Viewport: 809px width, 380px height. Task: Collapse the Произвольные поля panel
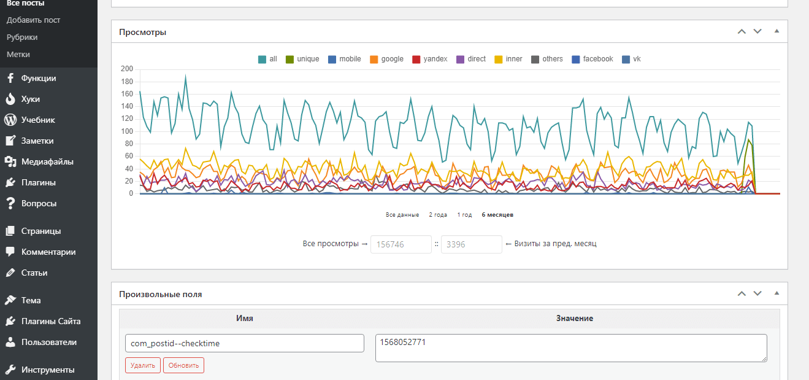[x=776, y=293]
